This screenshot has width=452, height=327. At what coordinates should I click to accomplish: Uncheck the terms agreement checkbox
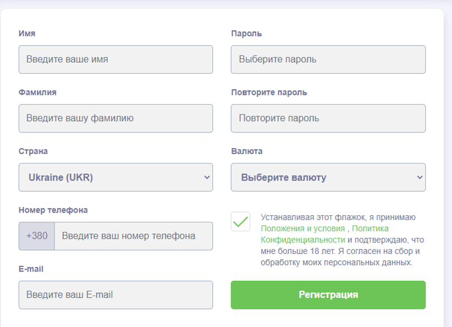241,221
